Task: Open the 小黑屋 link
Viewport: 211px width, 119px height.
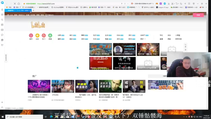Action: (x=178, y=35)
